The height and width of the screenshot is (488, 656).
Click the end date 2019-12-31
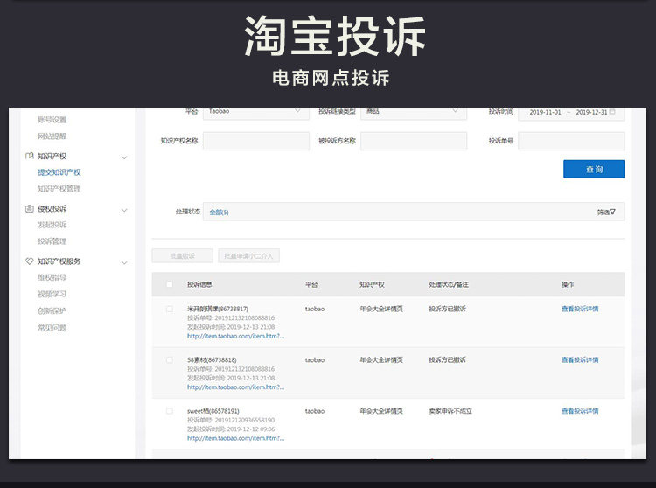(x=591, y=112)
